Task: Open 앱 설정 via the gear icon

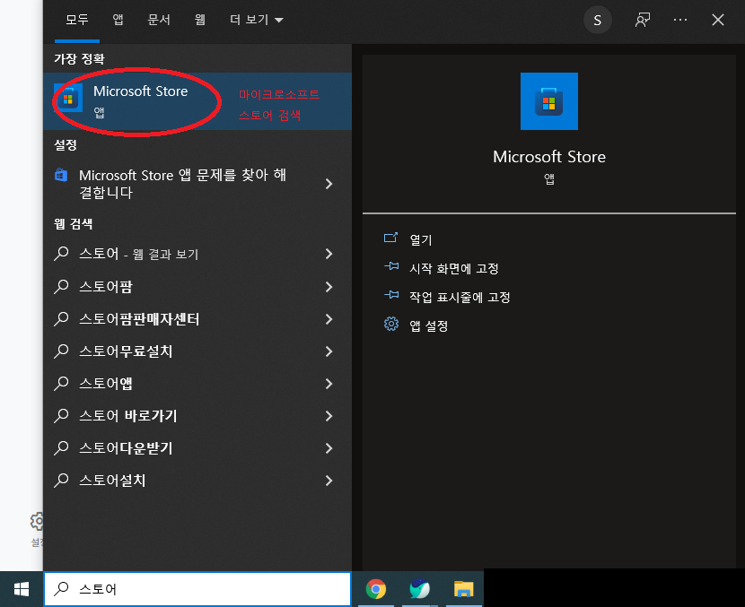Action: tap(391, 325)
